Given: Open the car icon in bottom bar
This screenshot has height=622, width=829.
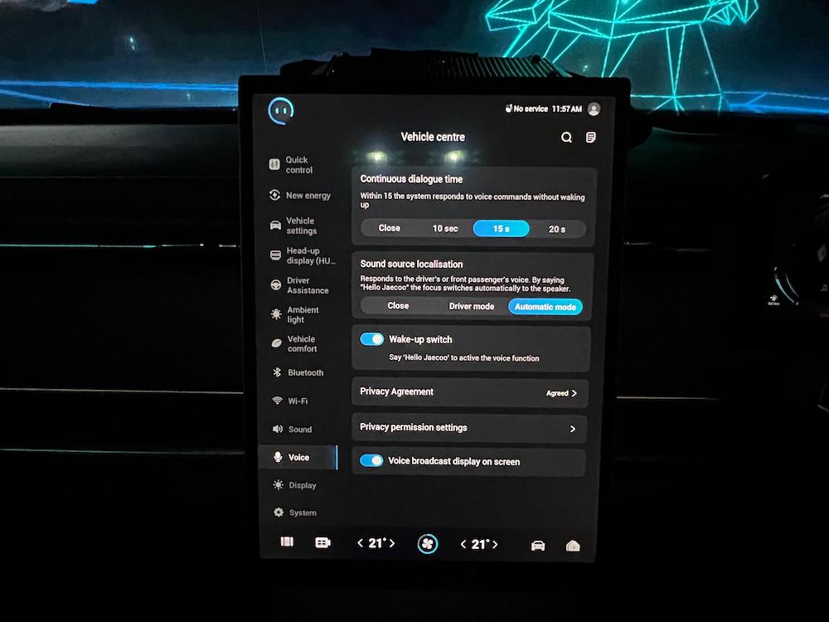Looking at the screenshot, I should click(537, 546).
